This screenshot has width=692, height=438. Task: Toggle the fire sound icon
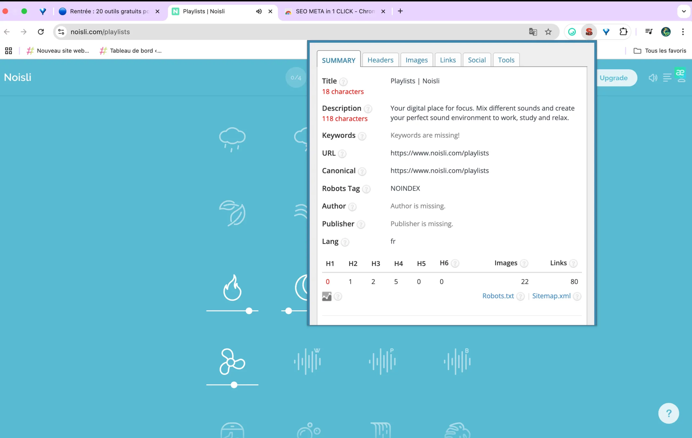(x=232, y=288)
